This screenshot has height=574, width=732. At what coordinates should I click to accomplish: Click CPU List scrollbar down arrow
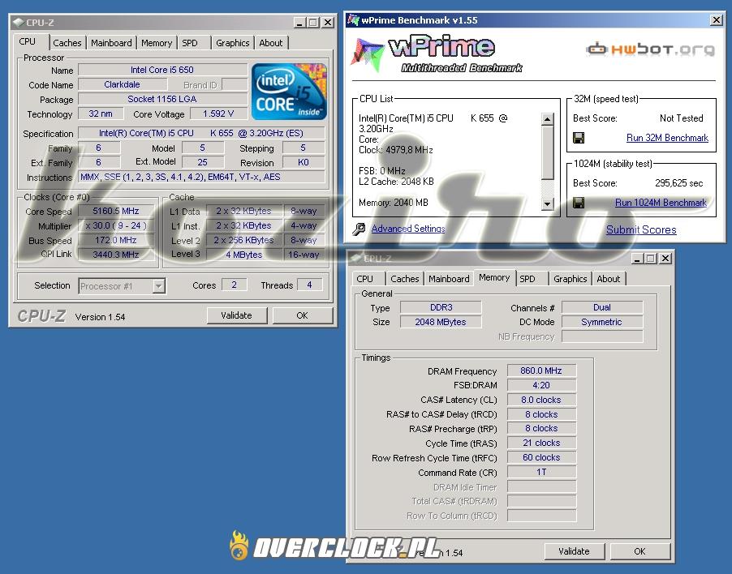pyautogui.click(x=548, y=203)
